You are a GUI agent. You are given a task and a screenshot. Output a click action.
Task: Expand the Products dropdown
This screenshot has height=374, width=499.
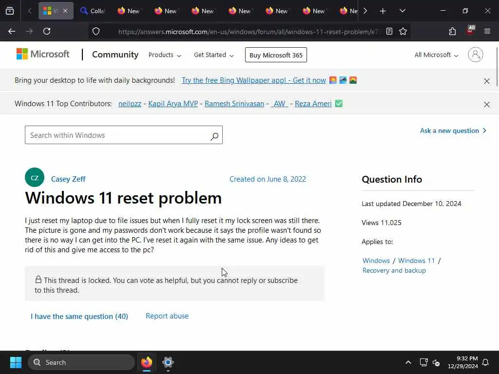pyautogui.click(x=165, y=55)
